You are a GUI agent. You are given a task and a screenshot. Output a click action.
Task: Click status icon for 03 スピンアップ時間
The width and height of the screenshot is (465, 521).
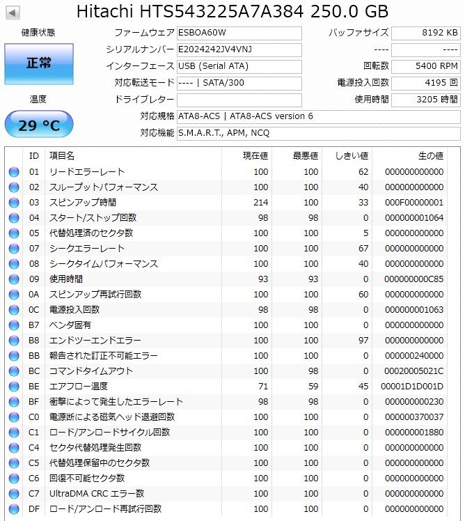14,203
